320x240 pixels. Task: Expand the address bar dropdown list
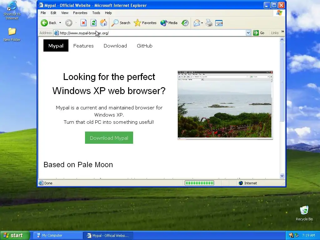[x=248, y=33]
